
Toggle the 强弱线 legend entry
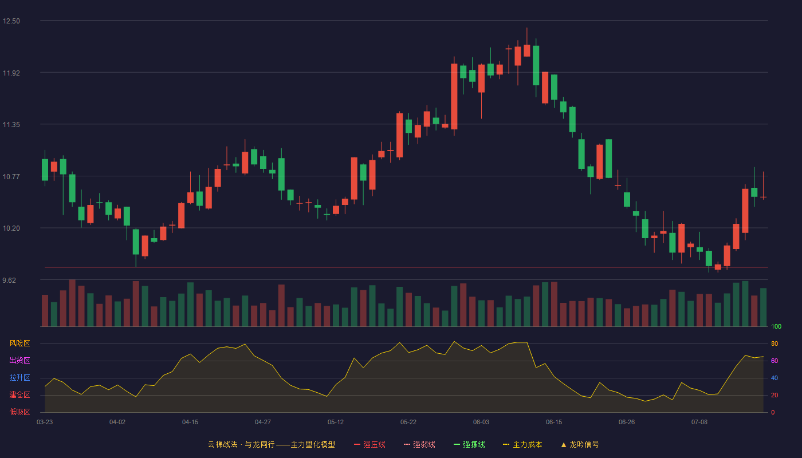(x=419, y=444)
